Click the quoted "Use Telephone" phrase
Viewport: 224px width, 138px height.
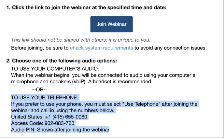click(141, 104)
